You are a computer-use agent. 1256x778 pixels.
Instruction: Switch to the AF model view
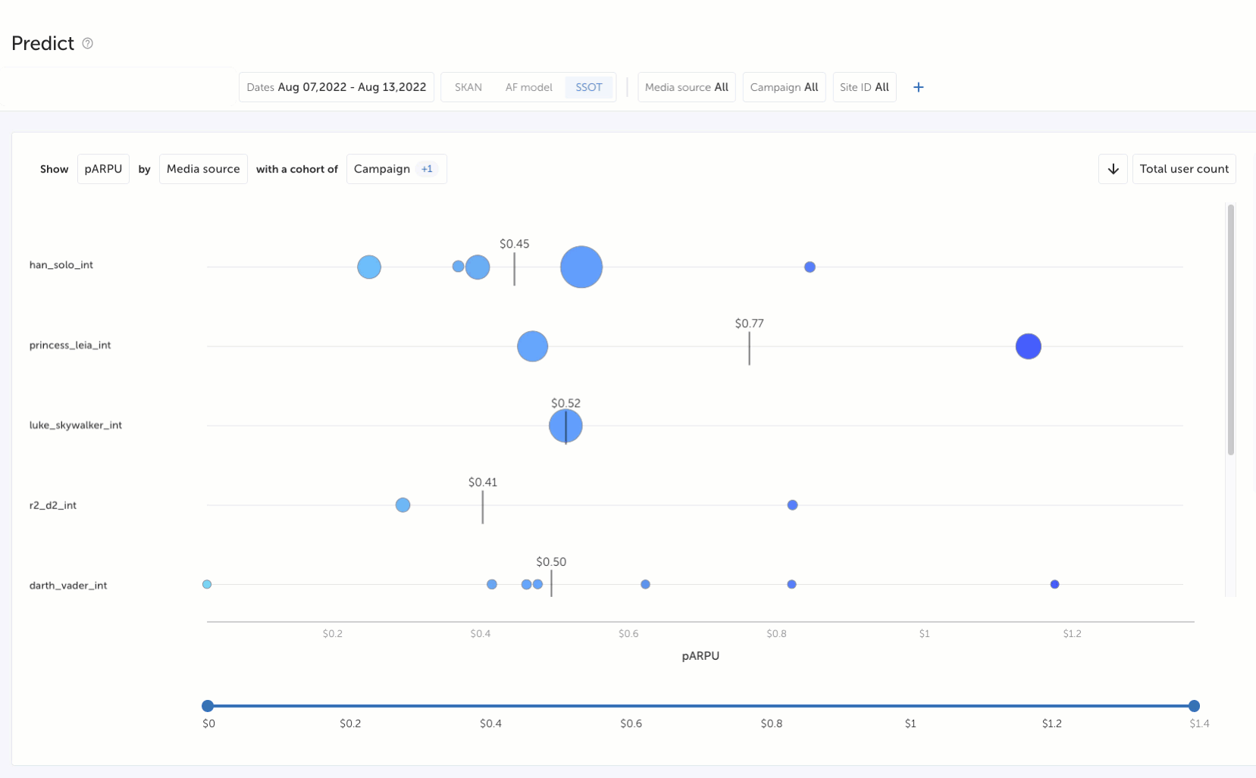coord(529,87)
